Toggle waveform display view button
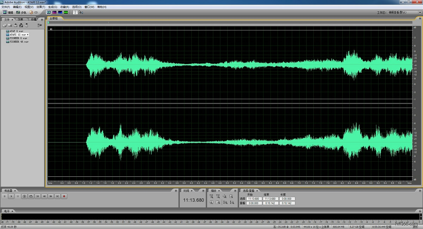423x229 pixels. tap(49, 12)
